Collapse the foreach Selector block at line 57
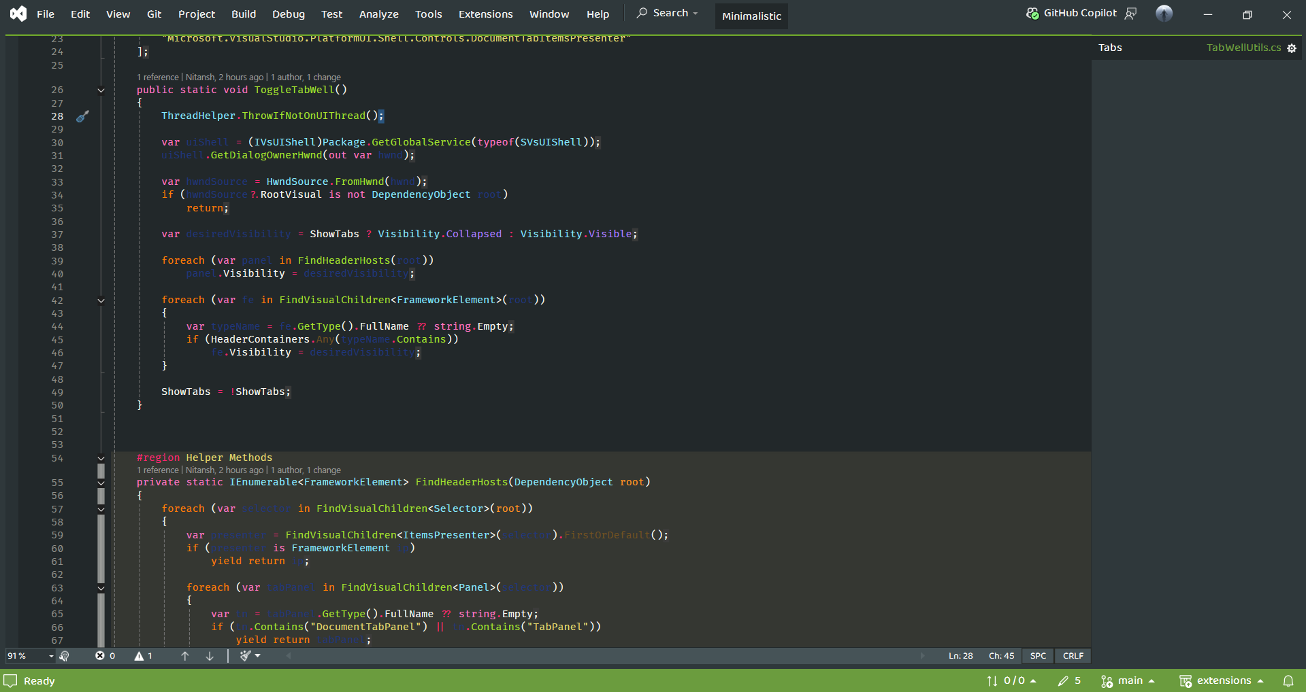 pyautogui.click(x=101, y=510)
